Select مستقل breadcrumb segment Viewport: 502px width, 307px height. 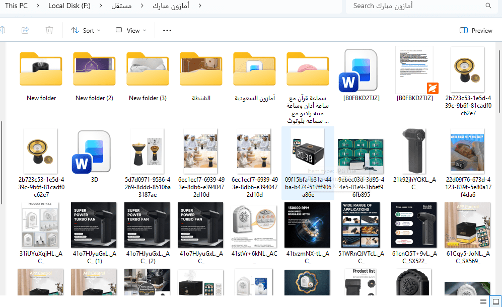(x=121, y=6)
